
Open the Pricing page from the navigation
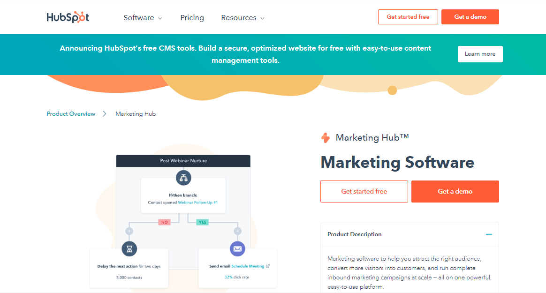point(192,17)
